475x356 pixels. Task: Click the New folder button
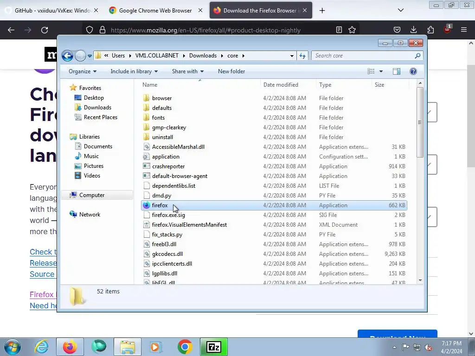point(231,71)
